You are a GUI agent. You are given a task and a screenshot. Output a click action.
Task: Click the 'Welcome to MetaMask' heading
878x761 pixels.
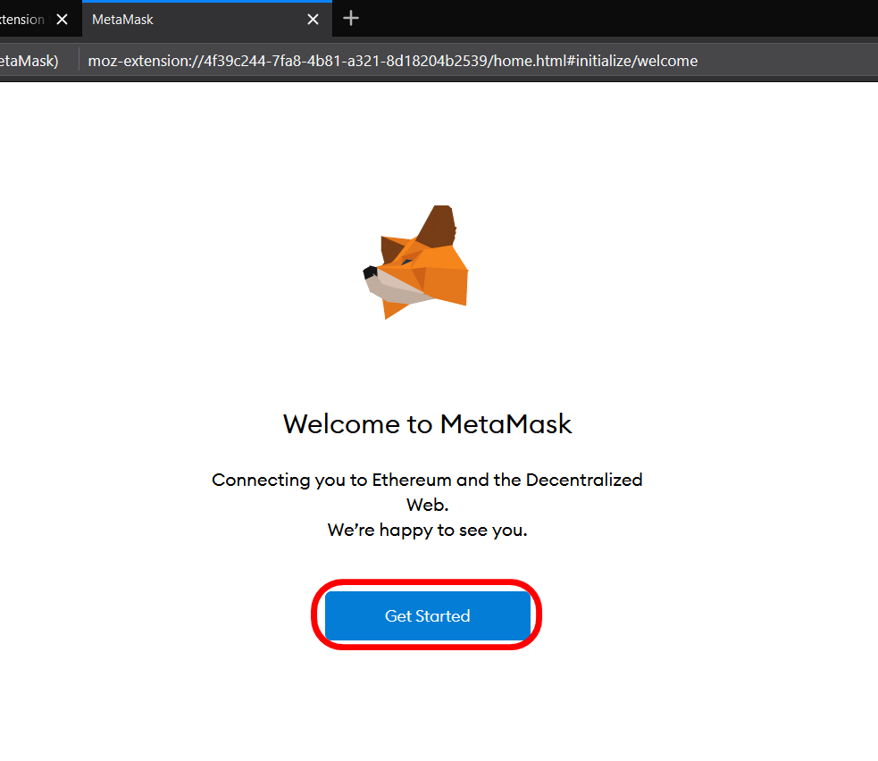(x=427, y=424)
